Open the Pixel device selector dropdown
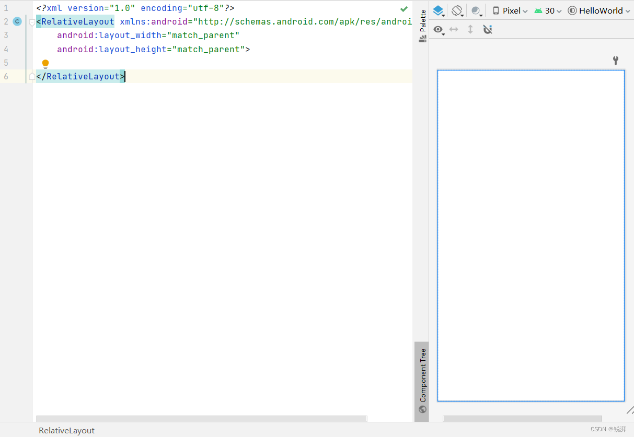634x437 pixels. coord(510,10)
